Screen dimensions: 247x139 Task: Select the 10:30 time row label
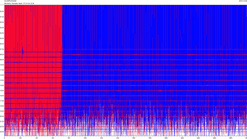pos(2,65)
